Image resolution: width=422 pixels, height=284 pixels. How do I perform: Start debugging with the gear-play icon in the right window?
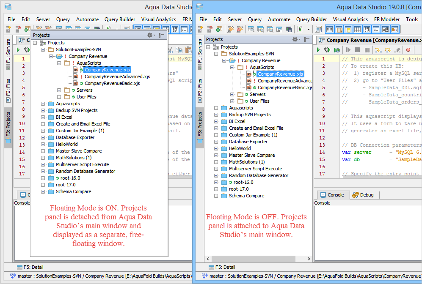tap(327, 50)
